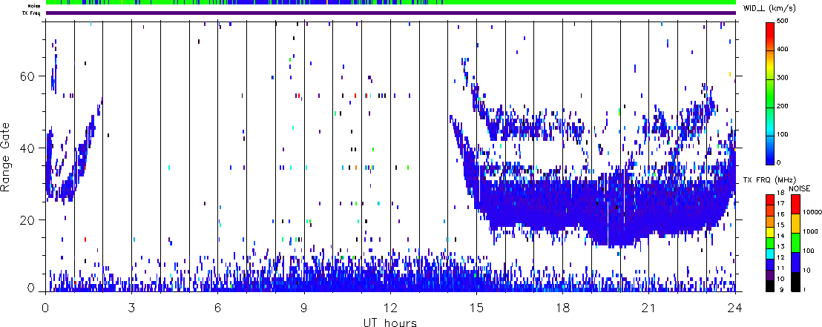This screenshot has height=327, width=822.
Task: Select the 12 tick label on UT hours axis
Action: (x=390, y=308)
